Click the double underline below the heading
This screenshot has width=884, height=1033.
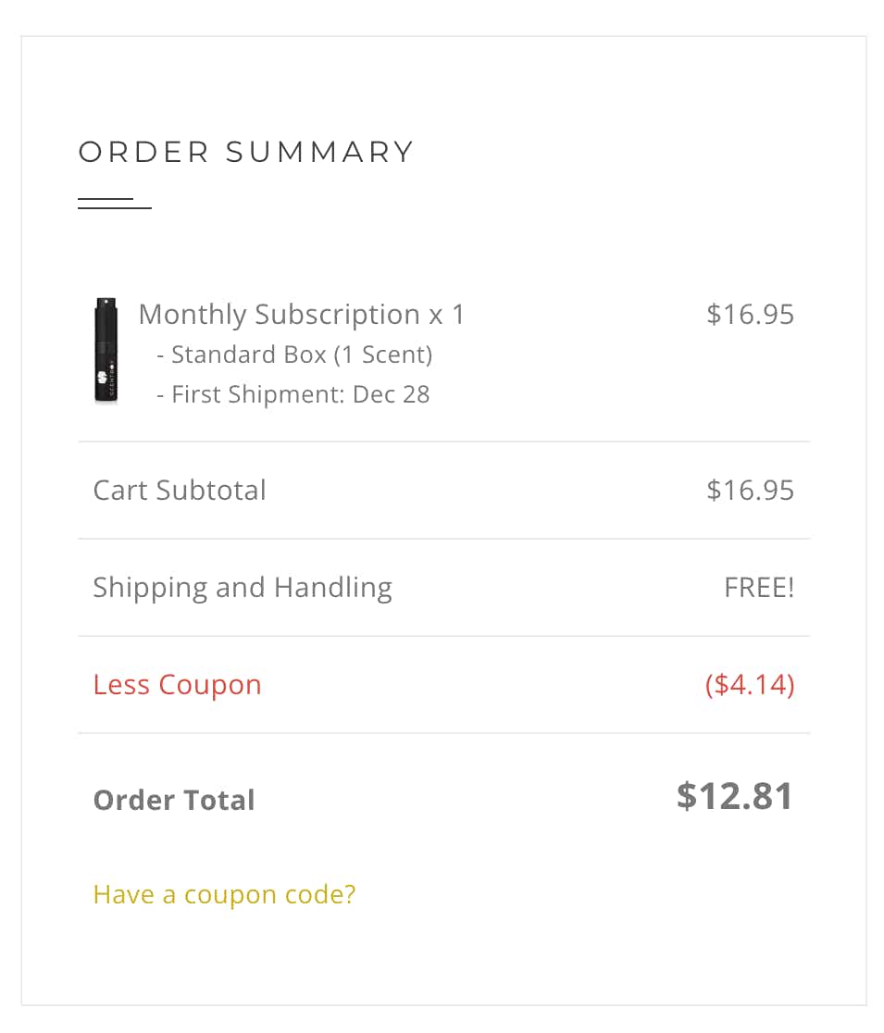tap(115, 203)
